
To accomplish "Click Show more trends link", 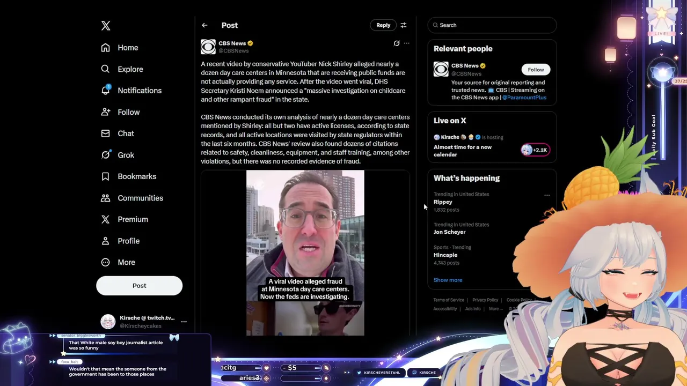I will [448, 280].
